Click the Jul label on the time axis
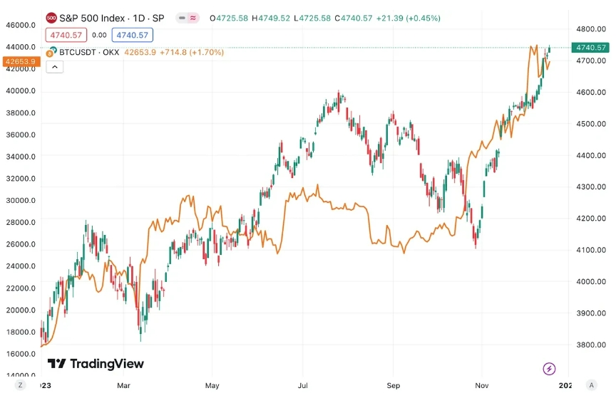The image size is (616, 398). pos(303,385)
